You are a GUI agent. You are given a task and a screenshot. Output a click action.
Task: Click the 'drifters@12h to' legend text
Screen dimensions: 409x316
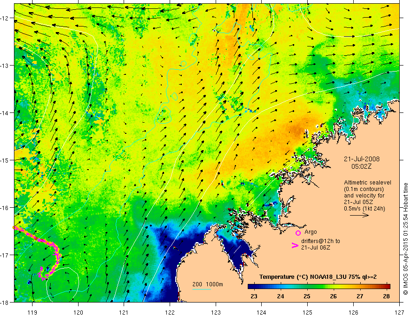[x=321, y=241]
